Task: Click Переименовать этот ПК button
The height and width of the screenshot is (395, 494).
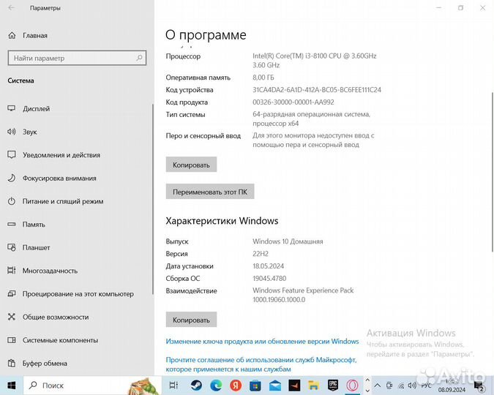Action: [x=210, y=192]
